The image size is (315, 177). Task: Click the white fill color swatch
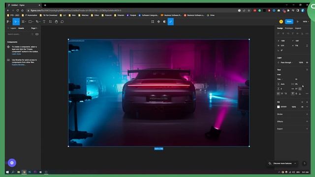(x=279, y=107)
